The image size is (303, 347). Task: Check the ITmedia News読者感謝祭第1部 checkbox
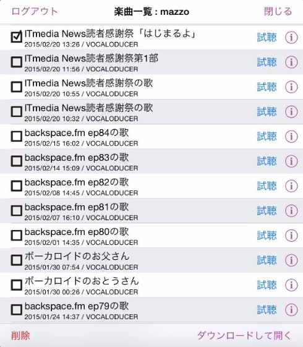coord(17,62)
